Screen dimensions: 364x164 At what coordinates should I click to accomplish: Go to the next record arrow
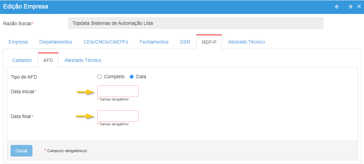[x=350, y=6]
